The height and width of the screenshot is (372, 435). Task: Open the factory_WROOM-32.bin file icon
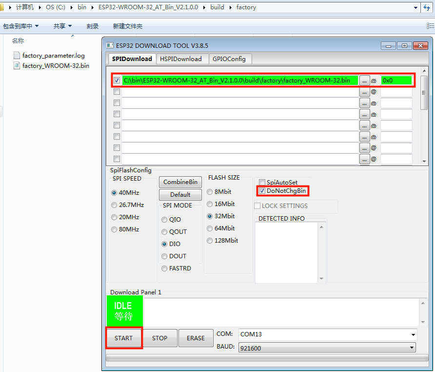coord(17,65)
